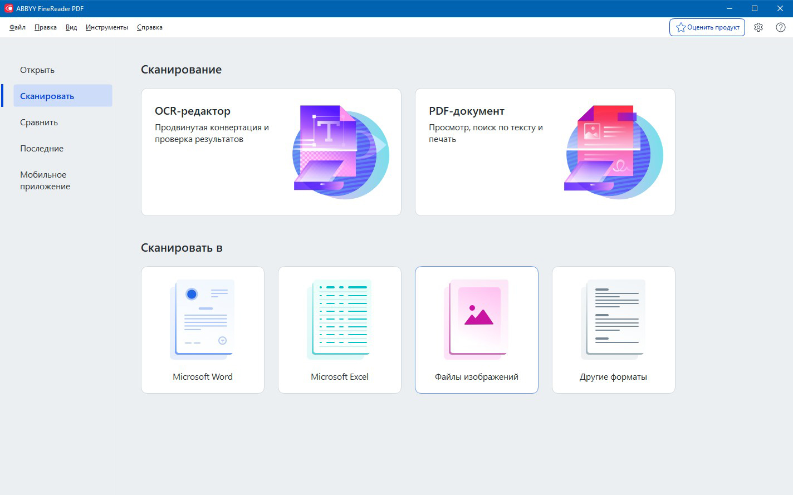Viewport: 793px width, 495px height.
Task: Maximize the FineReader window
Action: (755, 8)
